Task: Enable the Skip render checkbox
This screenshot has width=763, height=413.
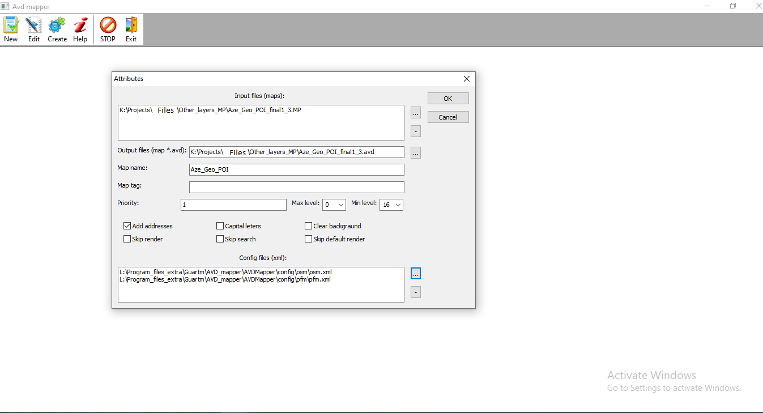Action: 127,239
